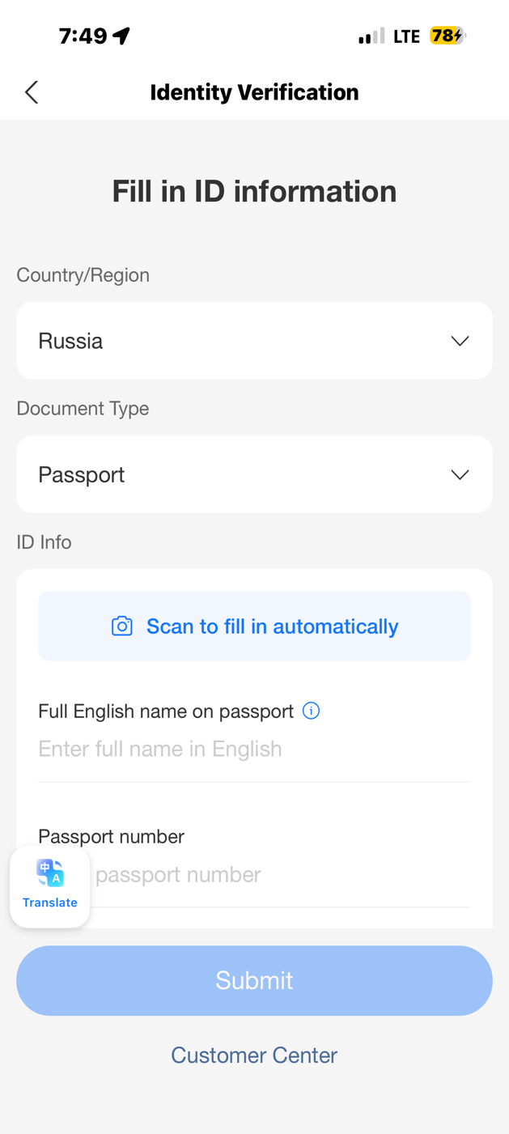Screen dimensions: 509x1134
Task: Tap the back arrow in the header
Action: tap(32, 92)
